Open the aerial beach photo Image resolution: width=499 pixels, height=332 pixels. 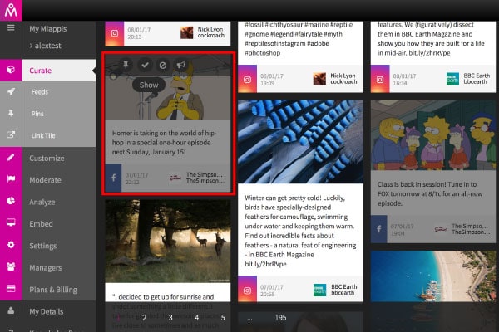point(433,276)
